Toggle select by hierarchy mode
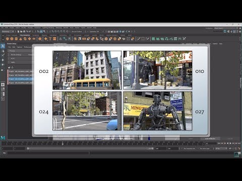Image resolution: width=242 pixels, height=181 pixels. pos(38,31)
